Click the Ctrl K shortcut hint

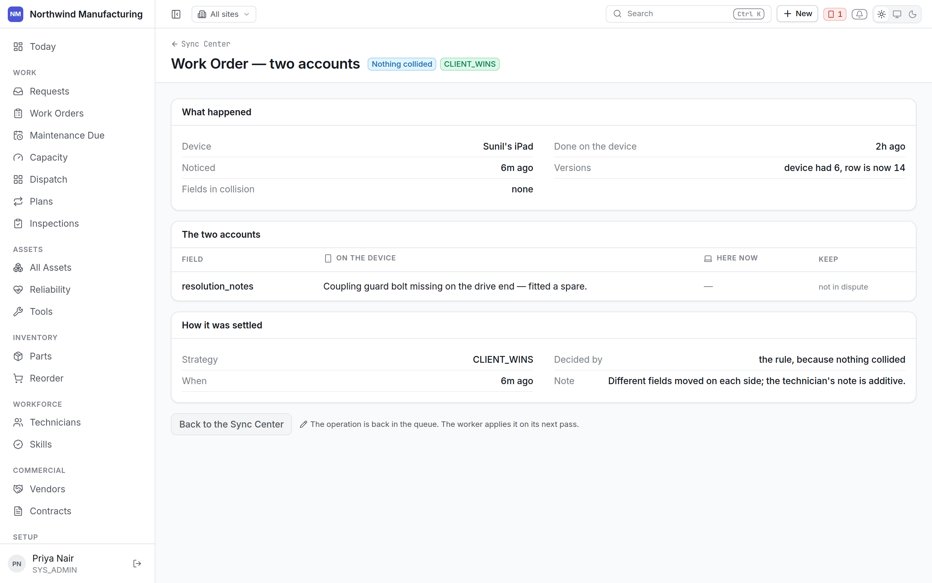(749, 14)
